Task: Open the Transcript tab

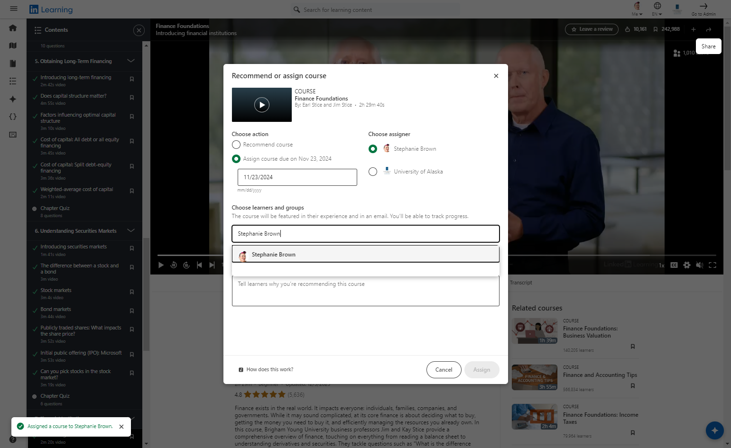Action: 521,283
